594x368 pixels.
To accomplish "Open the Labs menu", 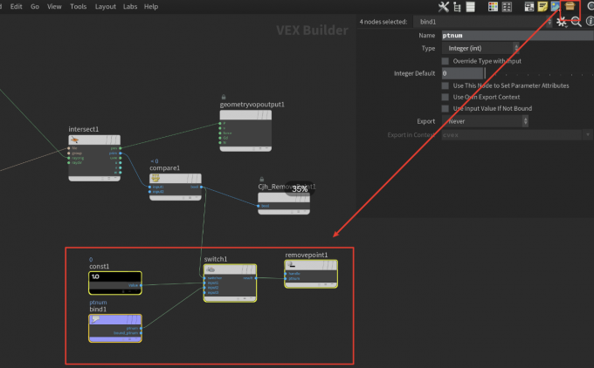I will click(x=129, y=6).
